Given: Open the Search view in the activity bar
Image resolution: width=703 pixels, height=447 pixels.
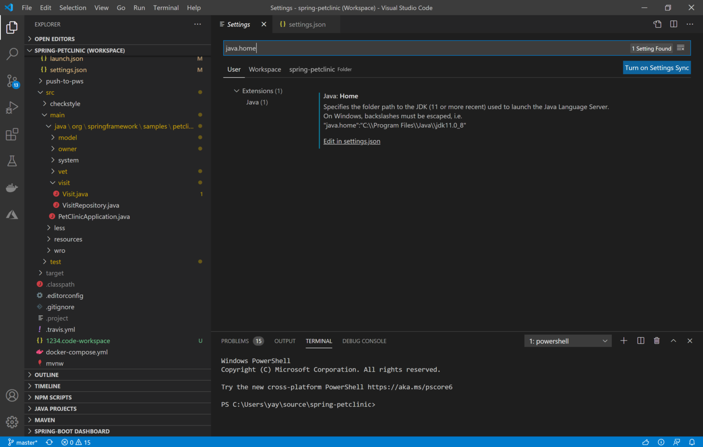Looking at the screenshot, I should point(12,54).
